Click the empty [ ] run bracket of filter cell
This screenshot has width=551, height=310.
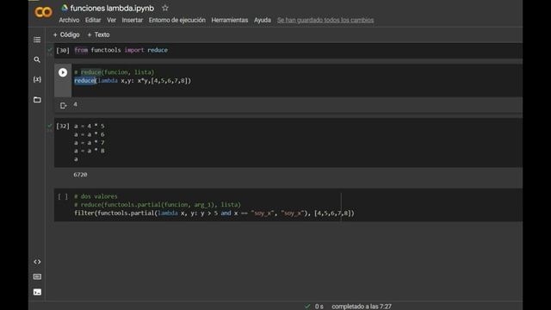tap(63, 196)
